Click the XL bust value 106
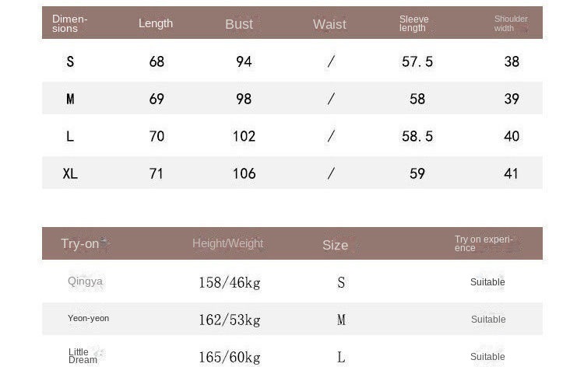This screenshot has width=584, height=367. [244, 173]
